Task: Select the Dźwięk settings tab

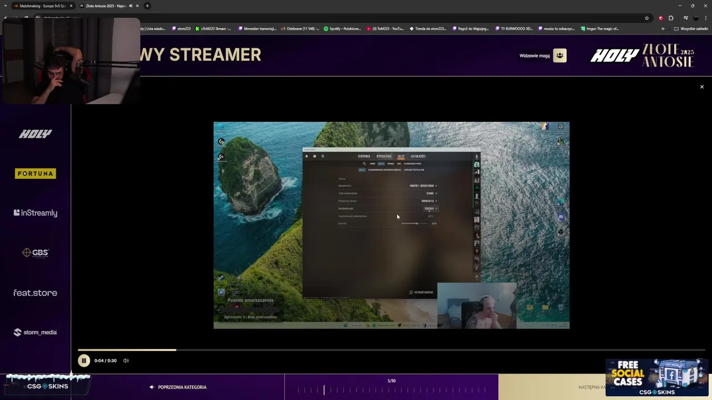Action: click(390, 164)
